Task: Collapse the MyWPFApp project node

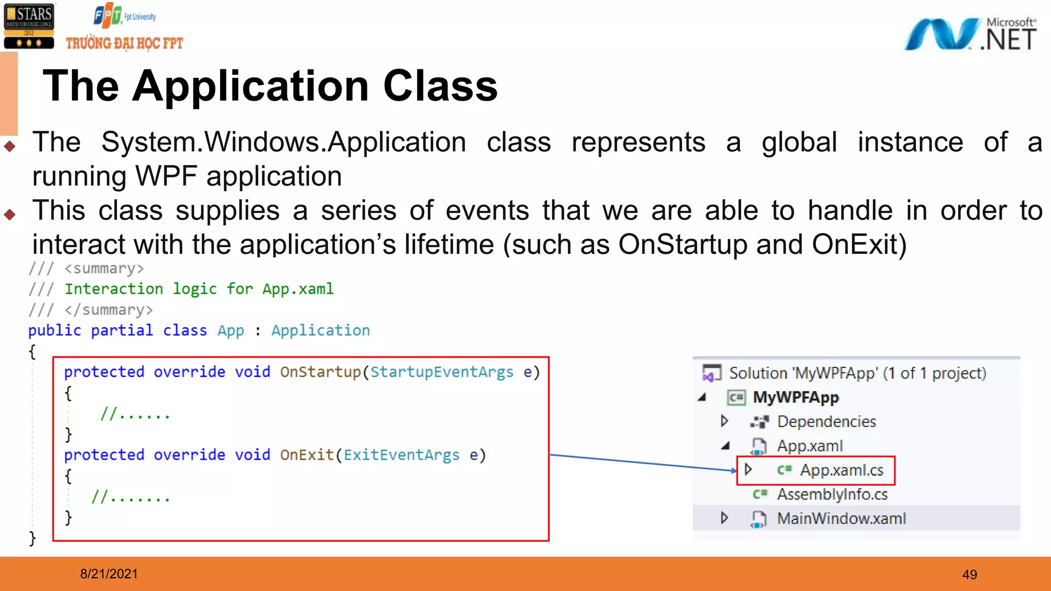Action: (x=703, y=398)
